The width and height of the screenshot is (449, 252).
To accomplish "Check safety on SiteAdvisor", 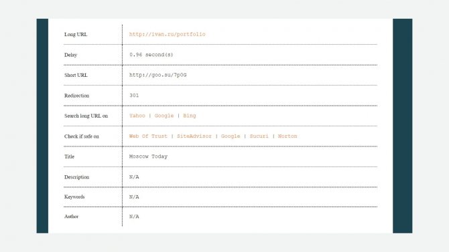I will [x=194, y=136].
